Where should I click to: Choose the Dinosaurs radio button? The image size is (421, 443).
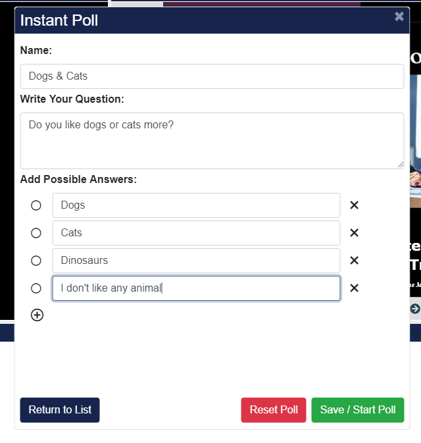tap(36, 261)
